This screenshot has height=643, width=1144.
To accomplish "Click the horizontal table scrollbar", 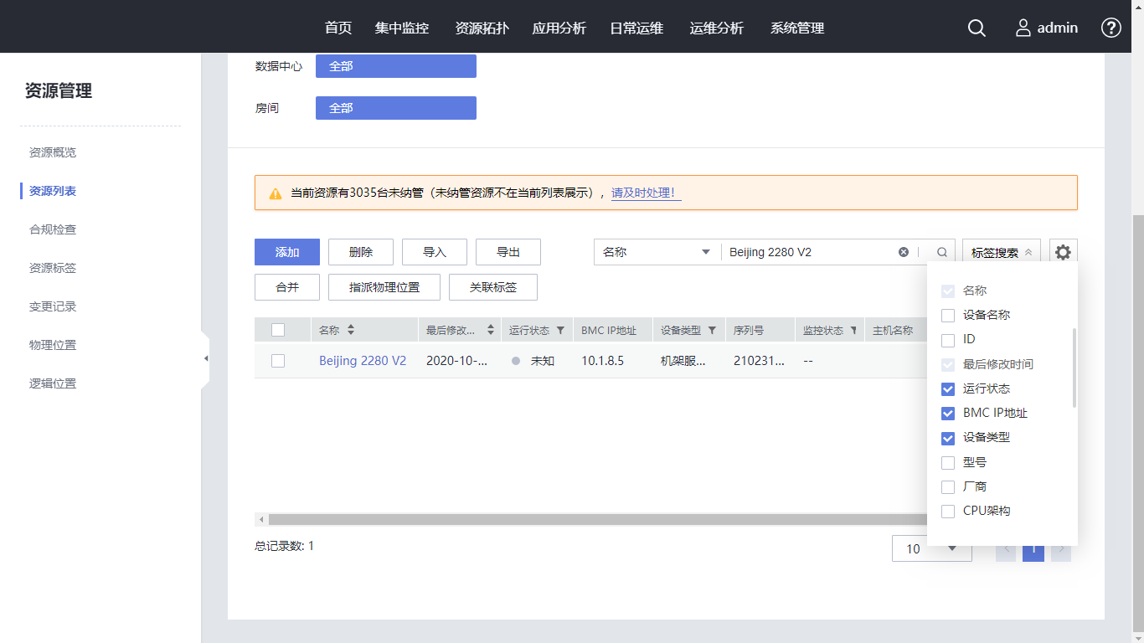I will 586,520.
